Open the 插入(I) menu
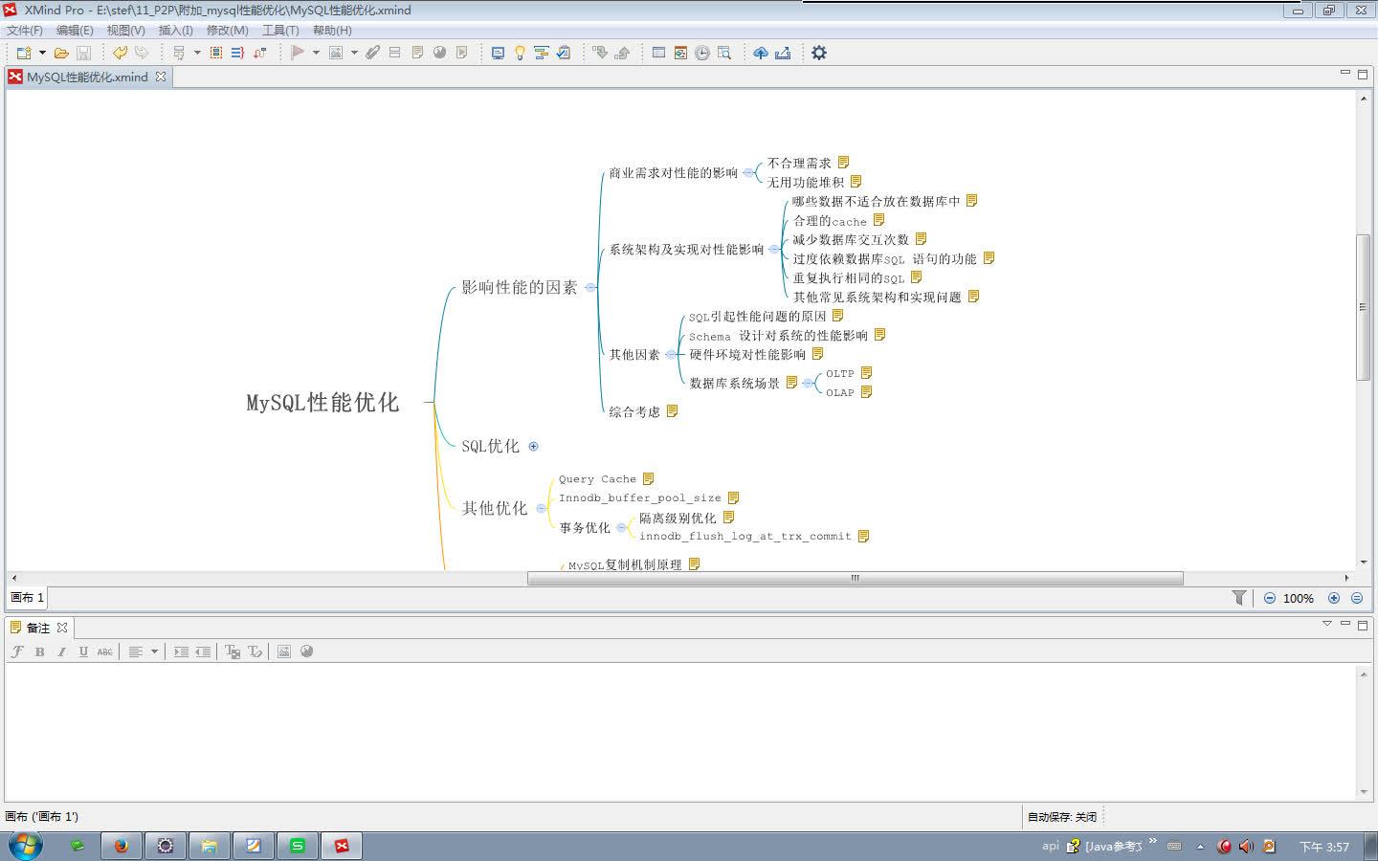Screen dimensions: 1378x861 (175, 30)
